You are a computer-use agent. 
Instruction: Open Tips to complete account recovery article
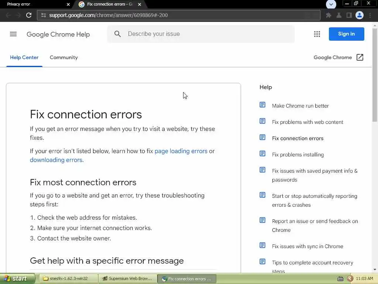click(x=312, y=267)
